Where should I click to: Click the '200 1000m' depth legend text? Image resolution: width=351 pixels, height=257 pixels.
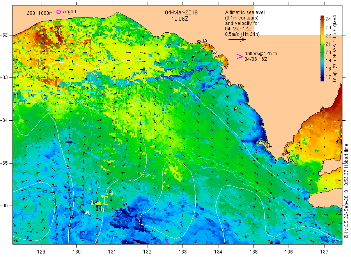[x=40, y=13]
